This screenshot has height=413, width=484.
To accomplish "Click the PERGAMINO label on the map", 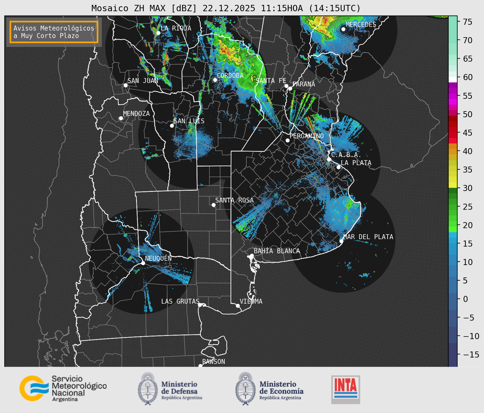I will click(x=307, y=136).
